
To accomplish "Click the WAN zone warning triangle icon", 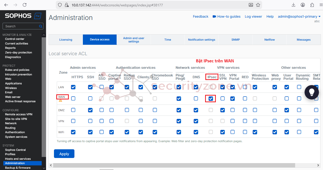I will coord(60,100).
